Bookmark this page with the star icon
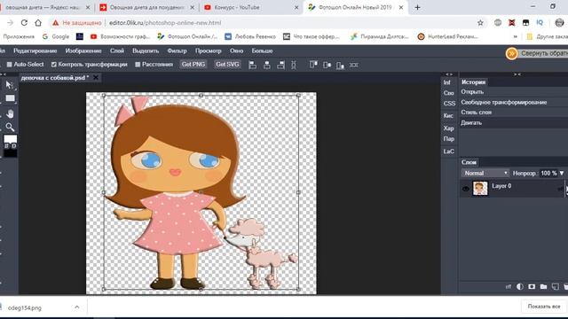Viewport: 568px width, 319px height. pos(480,23)
